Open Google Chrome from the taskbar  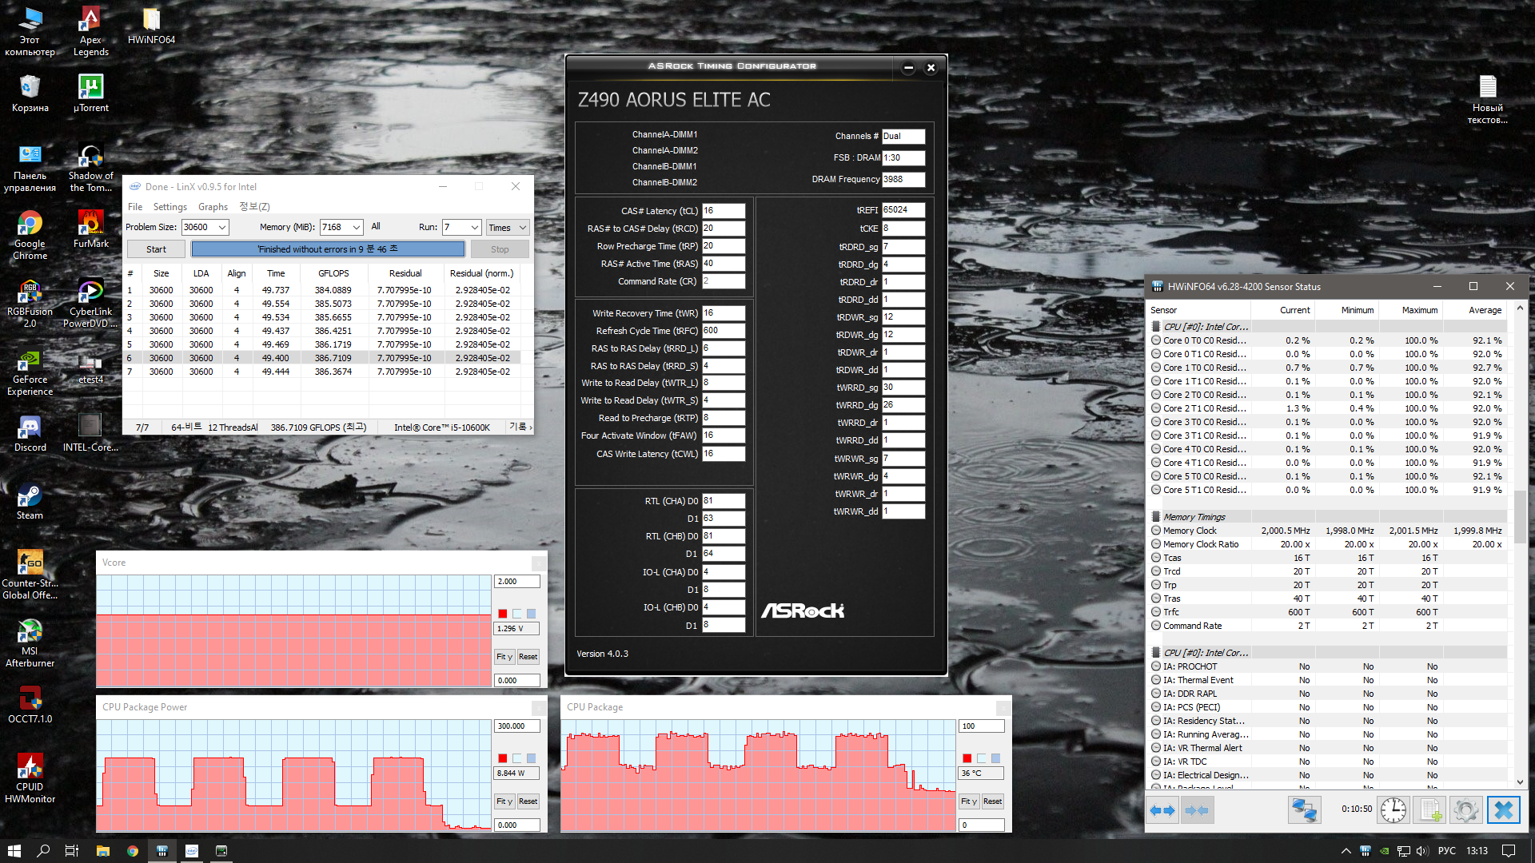tap(133, 851)
